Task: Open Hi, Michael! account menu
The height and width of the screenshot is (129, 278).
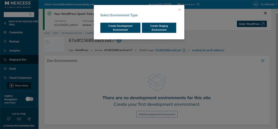Action: tap(268, 4)
